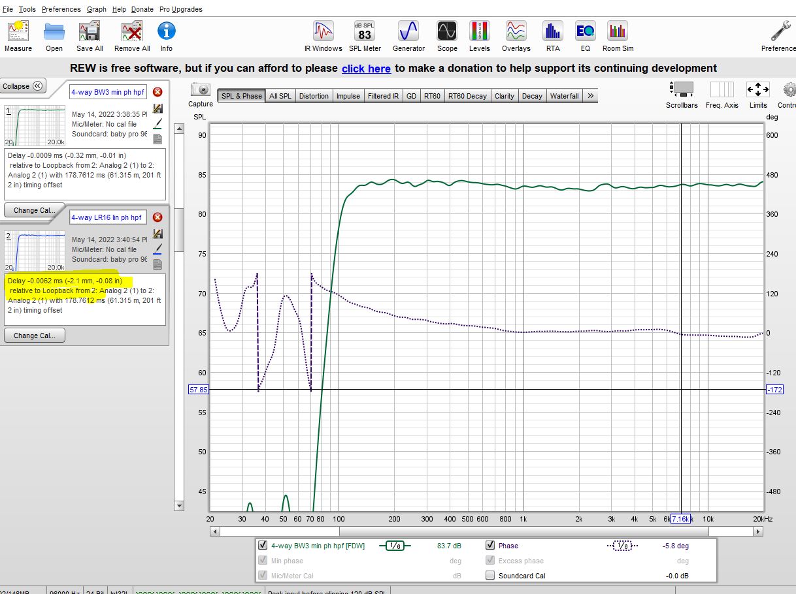Screen dimensions: 796x594
Task: Remove the 4-way BW3 min ph hpf measurement
Action: (x=158, y=92)
